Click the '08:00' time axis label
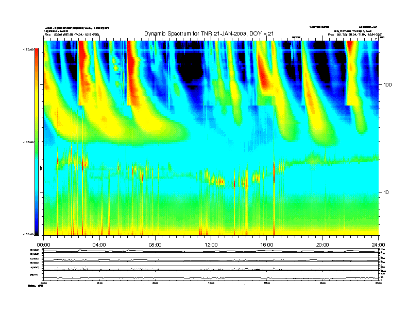 [x=155, y=245]
